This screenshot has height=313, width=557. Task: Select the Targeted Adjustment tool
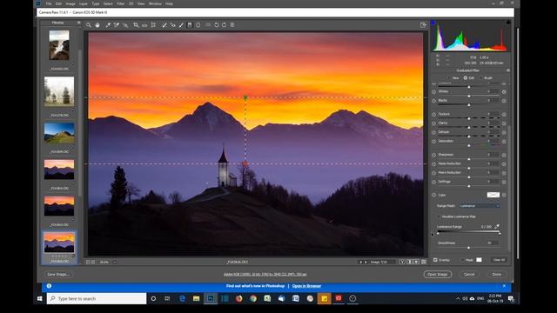pyautogui.click(x=125, y=25)
